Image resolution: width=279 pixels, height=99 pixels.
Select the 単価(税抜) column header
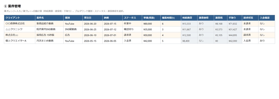[x=151, y=18]
